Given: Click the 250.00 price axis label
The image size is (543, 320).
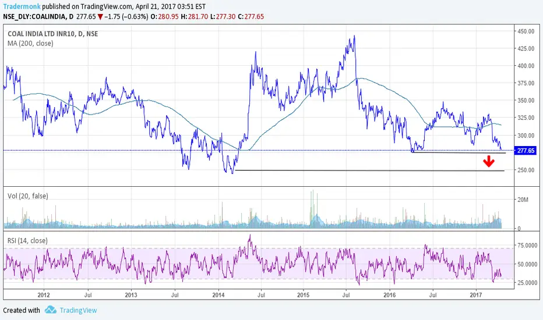Looking at the screenshot, I should pyautogui.click(x=526, y=170).
